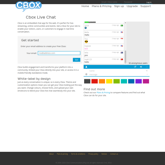Open the About footer link

coord(51,154)
